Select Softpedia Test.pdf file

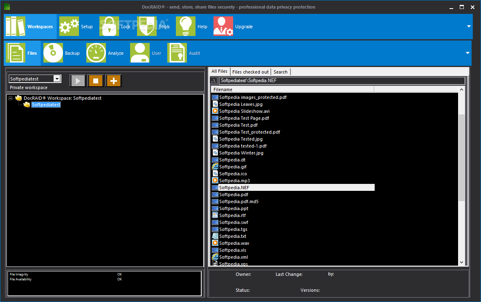point(238,125)
